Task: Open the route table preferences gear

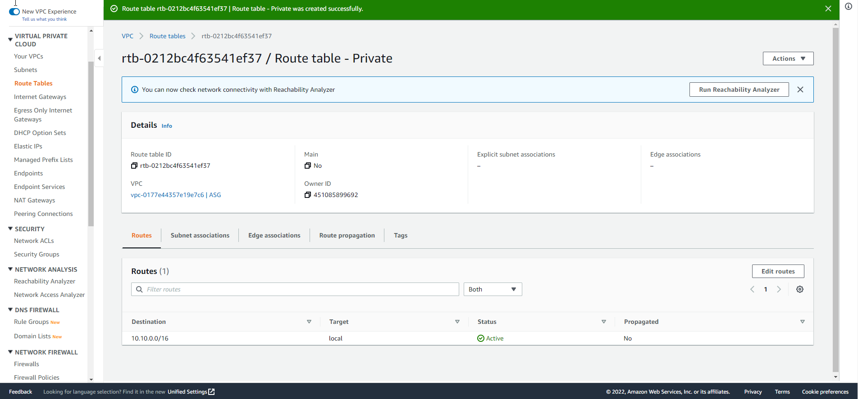Action: click(800, 289)
